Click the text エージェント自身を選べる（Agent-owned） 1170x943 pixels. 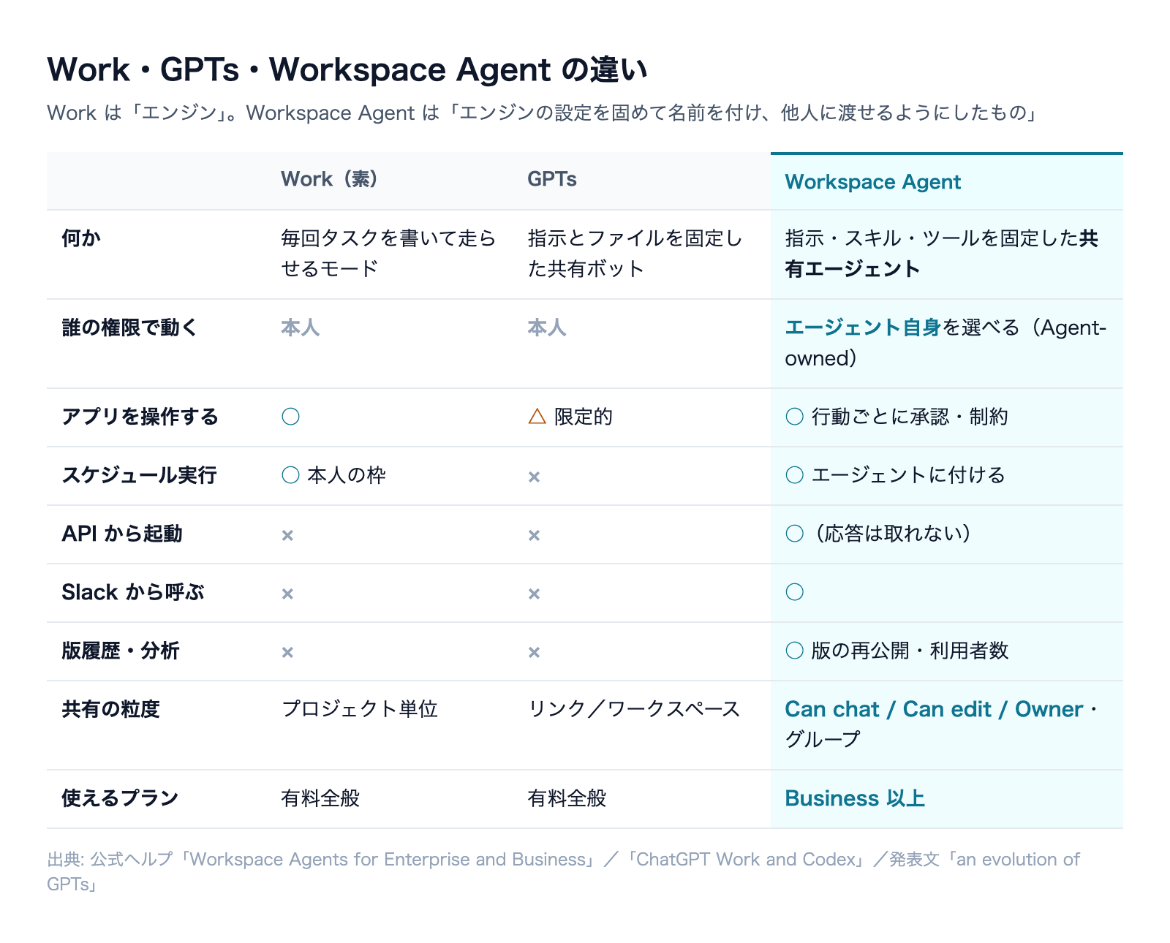[946, 343]
